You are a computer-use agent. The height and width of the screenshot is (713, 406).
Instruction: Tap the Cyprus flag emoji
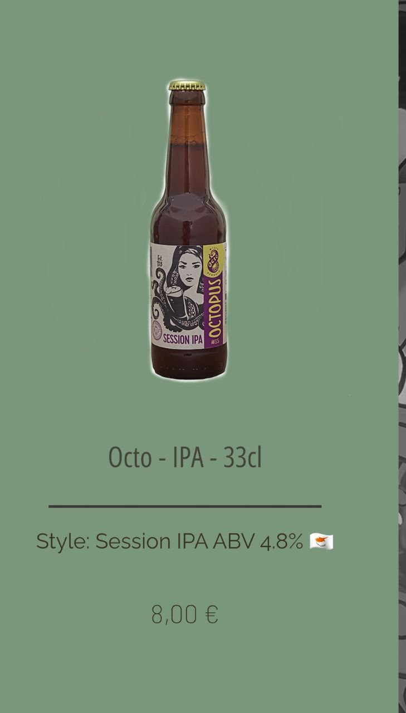(321, 541)
